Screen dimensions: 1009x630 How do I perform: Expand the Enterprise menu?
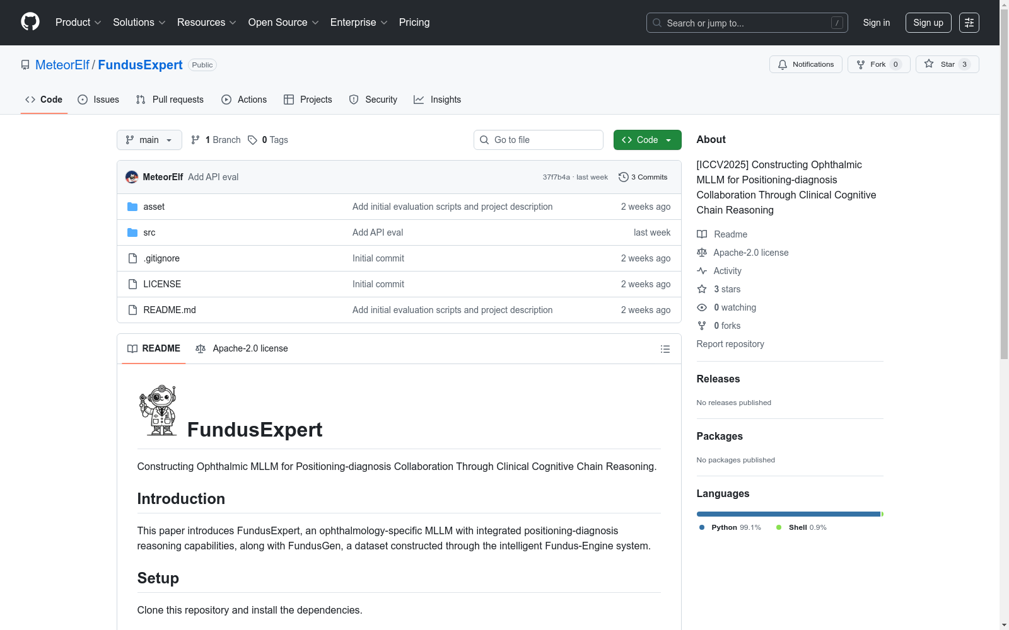point(359,23)
